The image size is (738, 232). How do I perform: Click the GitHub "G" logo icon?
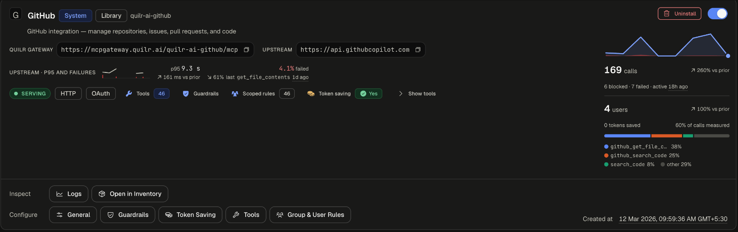click(x=16, y=15)
